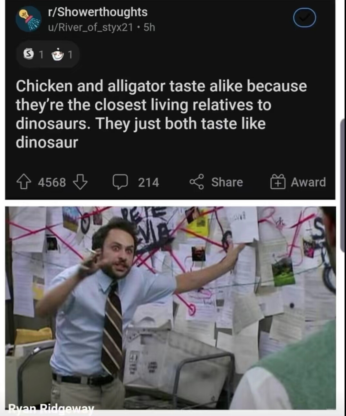Open the post title about chicken and alligator
The height and width of the screenshot is (416, 346).
(x=161, y=114)
